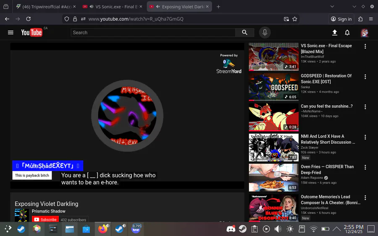Open Oven Fries — CRISPIER Than Deep-Fried title

(x=327, y=170)
